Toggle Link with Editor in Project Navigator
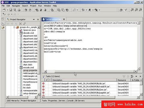The height and width of the screenshot is (108, 144). [x=24, y=24]
